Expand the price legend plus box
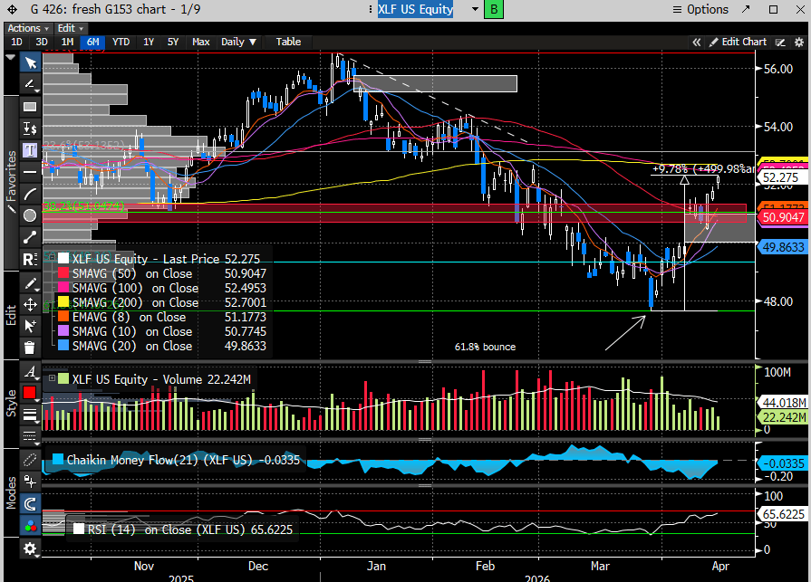The height and width of the screenshot is (582, 811). (x=53, y=257)
